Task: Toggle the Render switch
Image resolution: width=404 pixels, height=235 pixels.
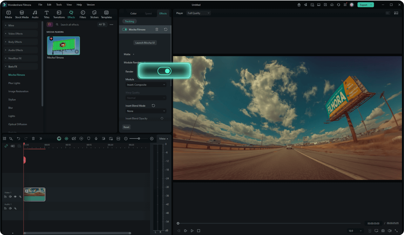Action: (164, 71)
